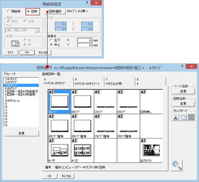The image size is (199, 182).
Task: Click the paper orientation icon in 配置
Action: coord(15,43)
